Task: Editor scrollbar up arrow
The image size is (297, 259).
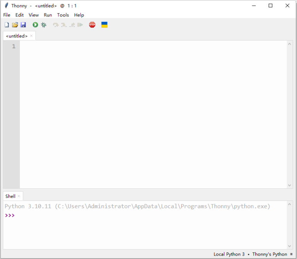Action: tap(289, 44)
